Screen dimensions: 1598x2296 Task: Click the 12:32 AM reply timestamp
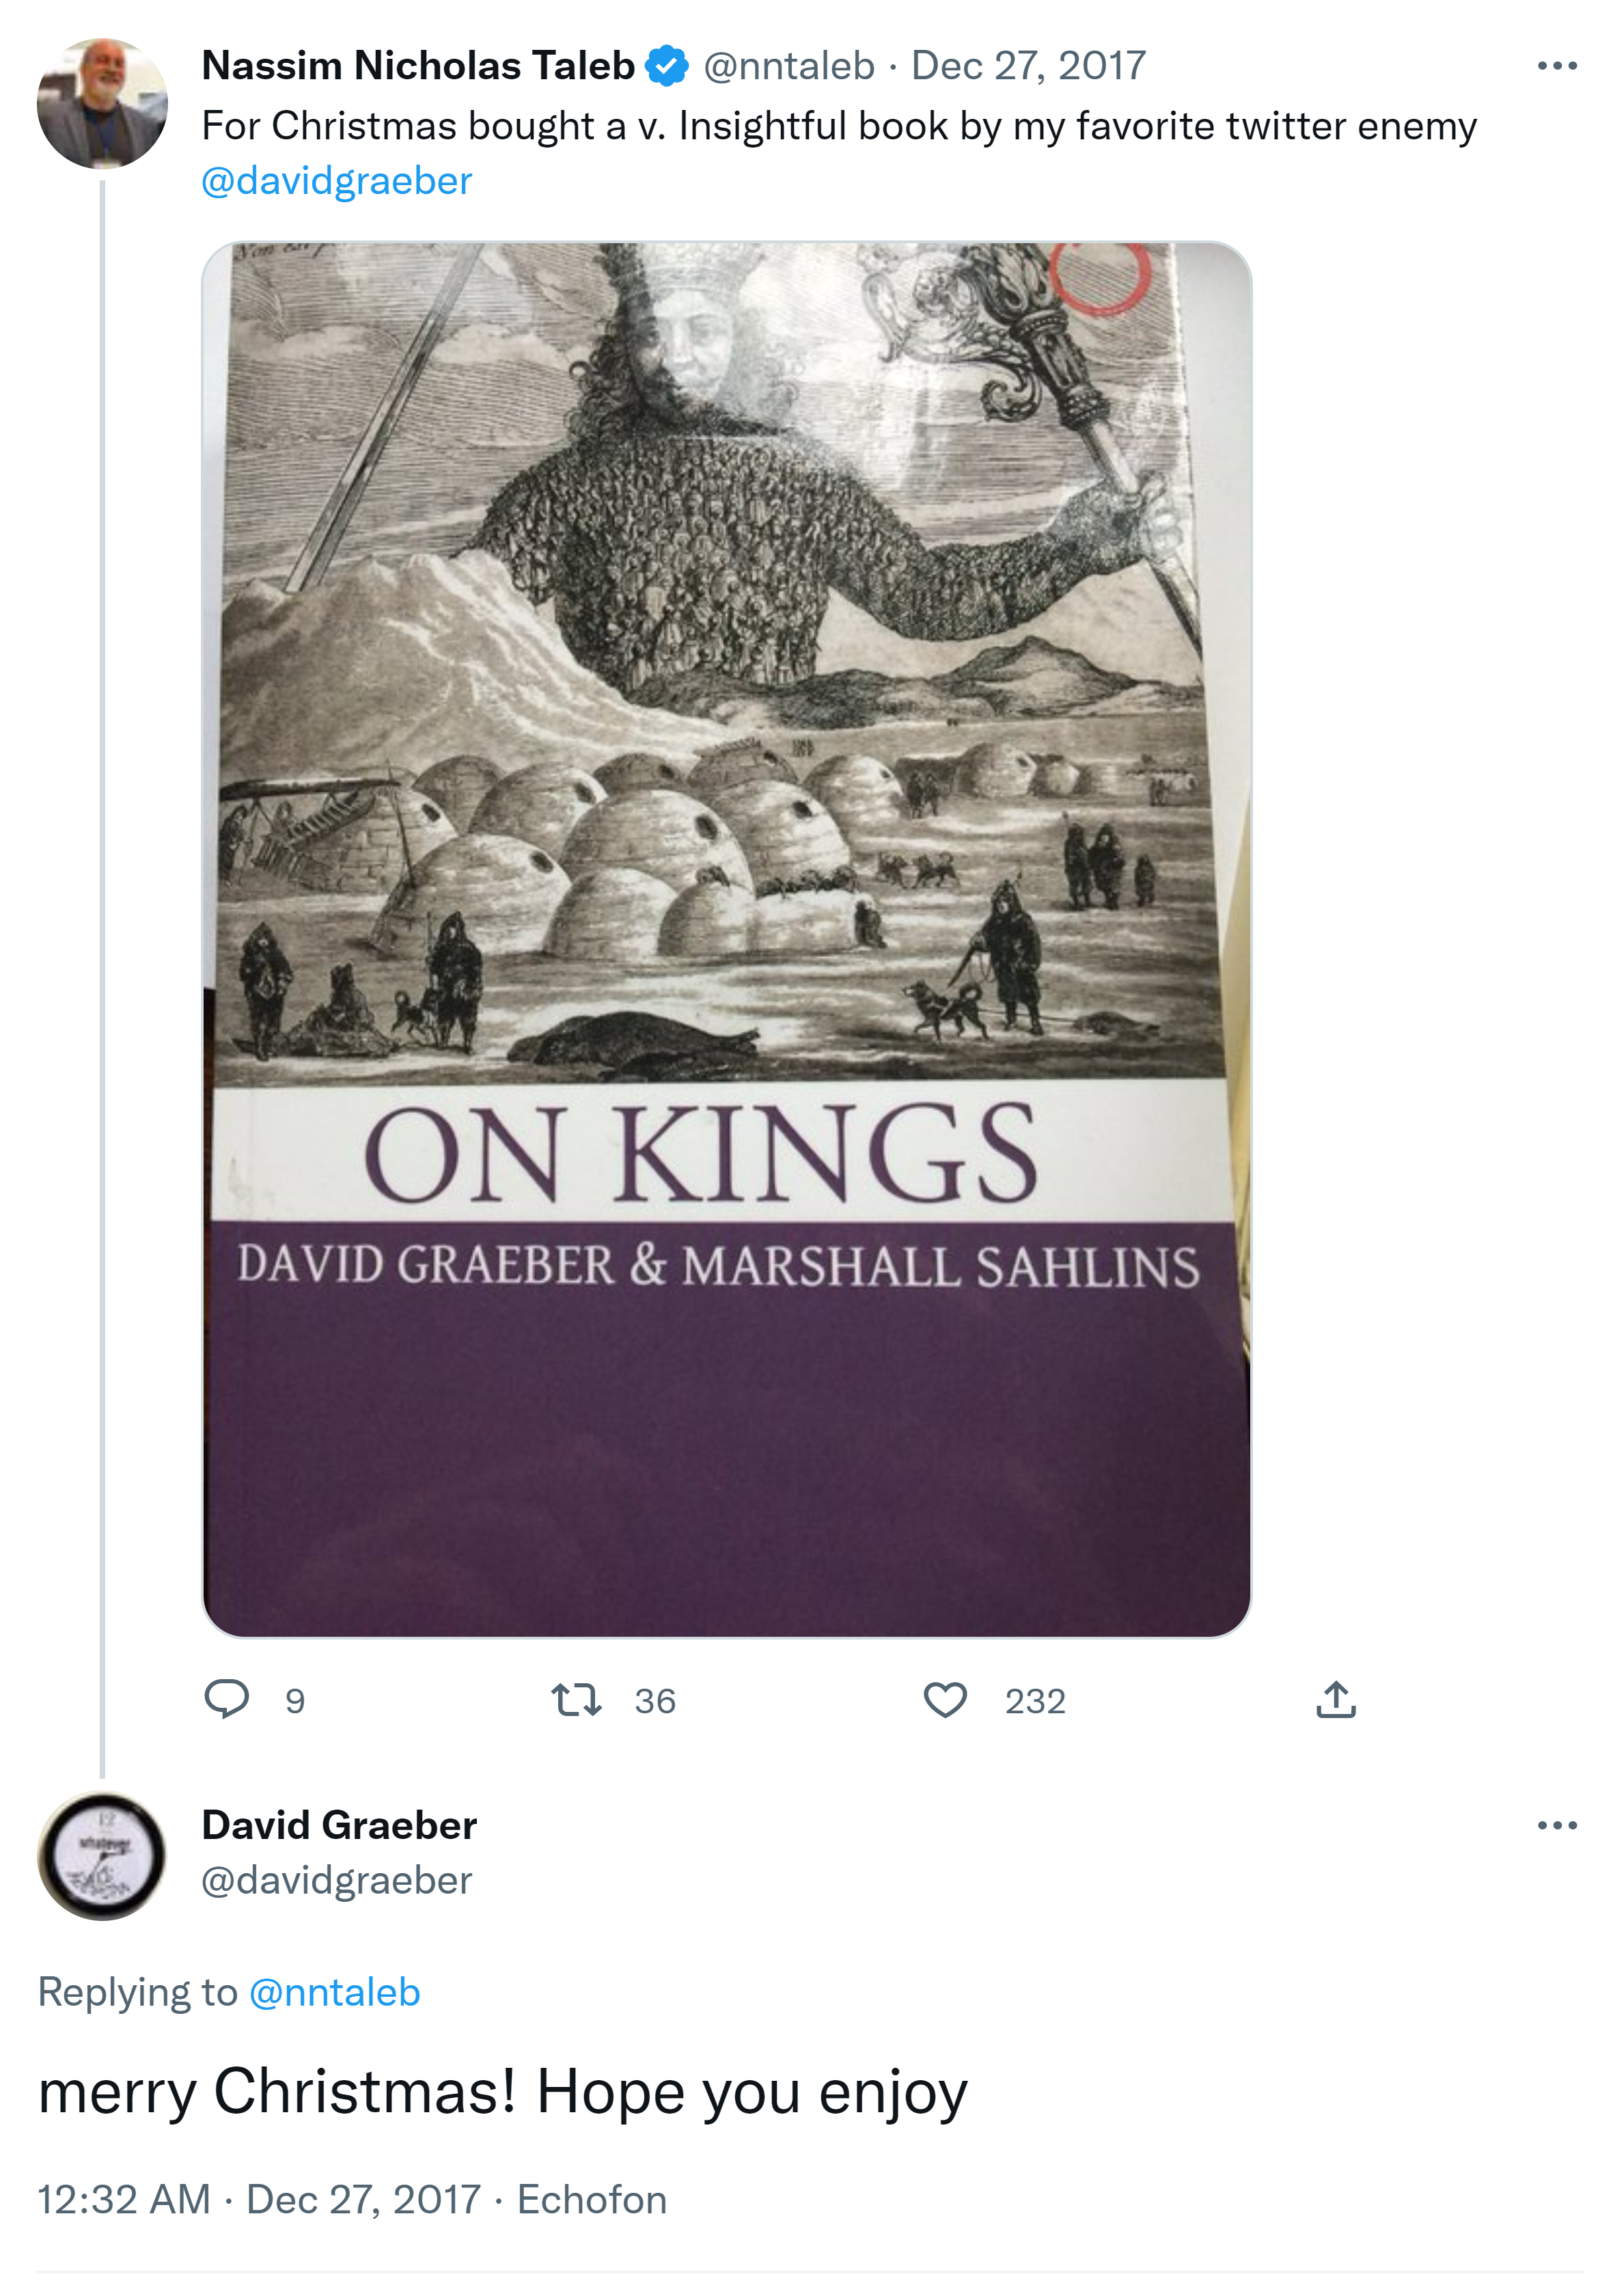pos(124,2199)
